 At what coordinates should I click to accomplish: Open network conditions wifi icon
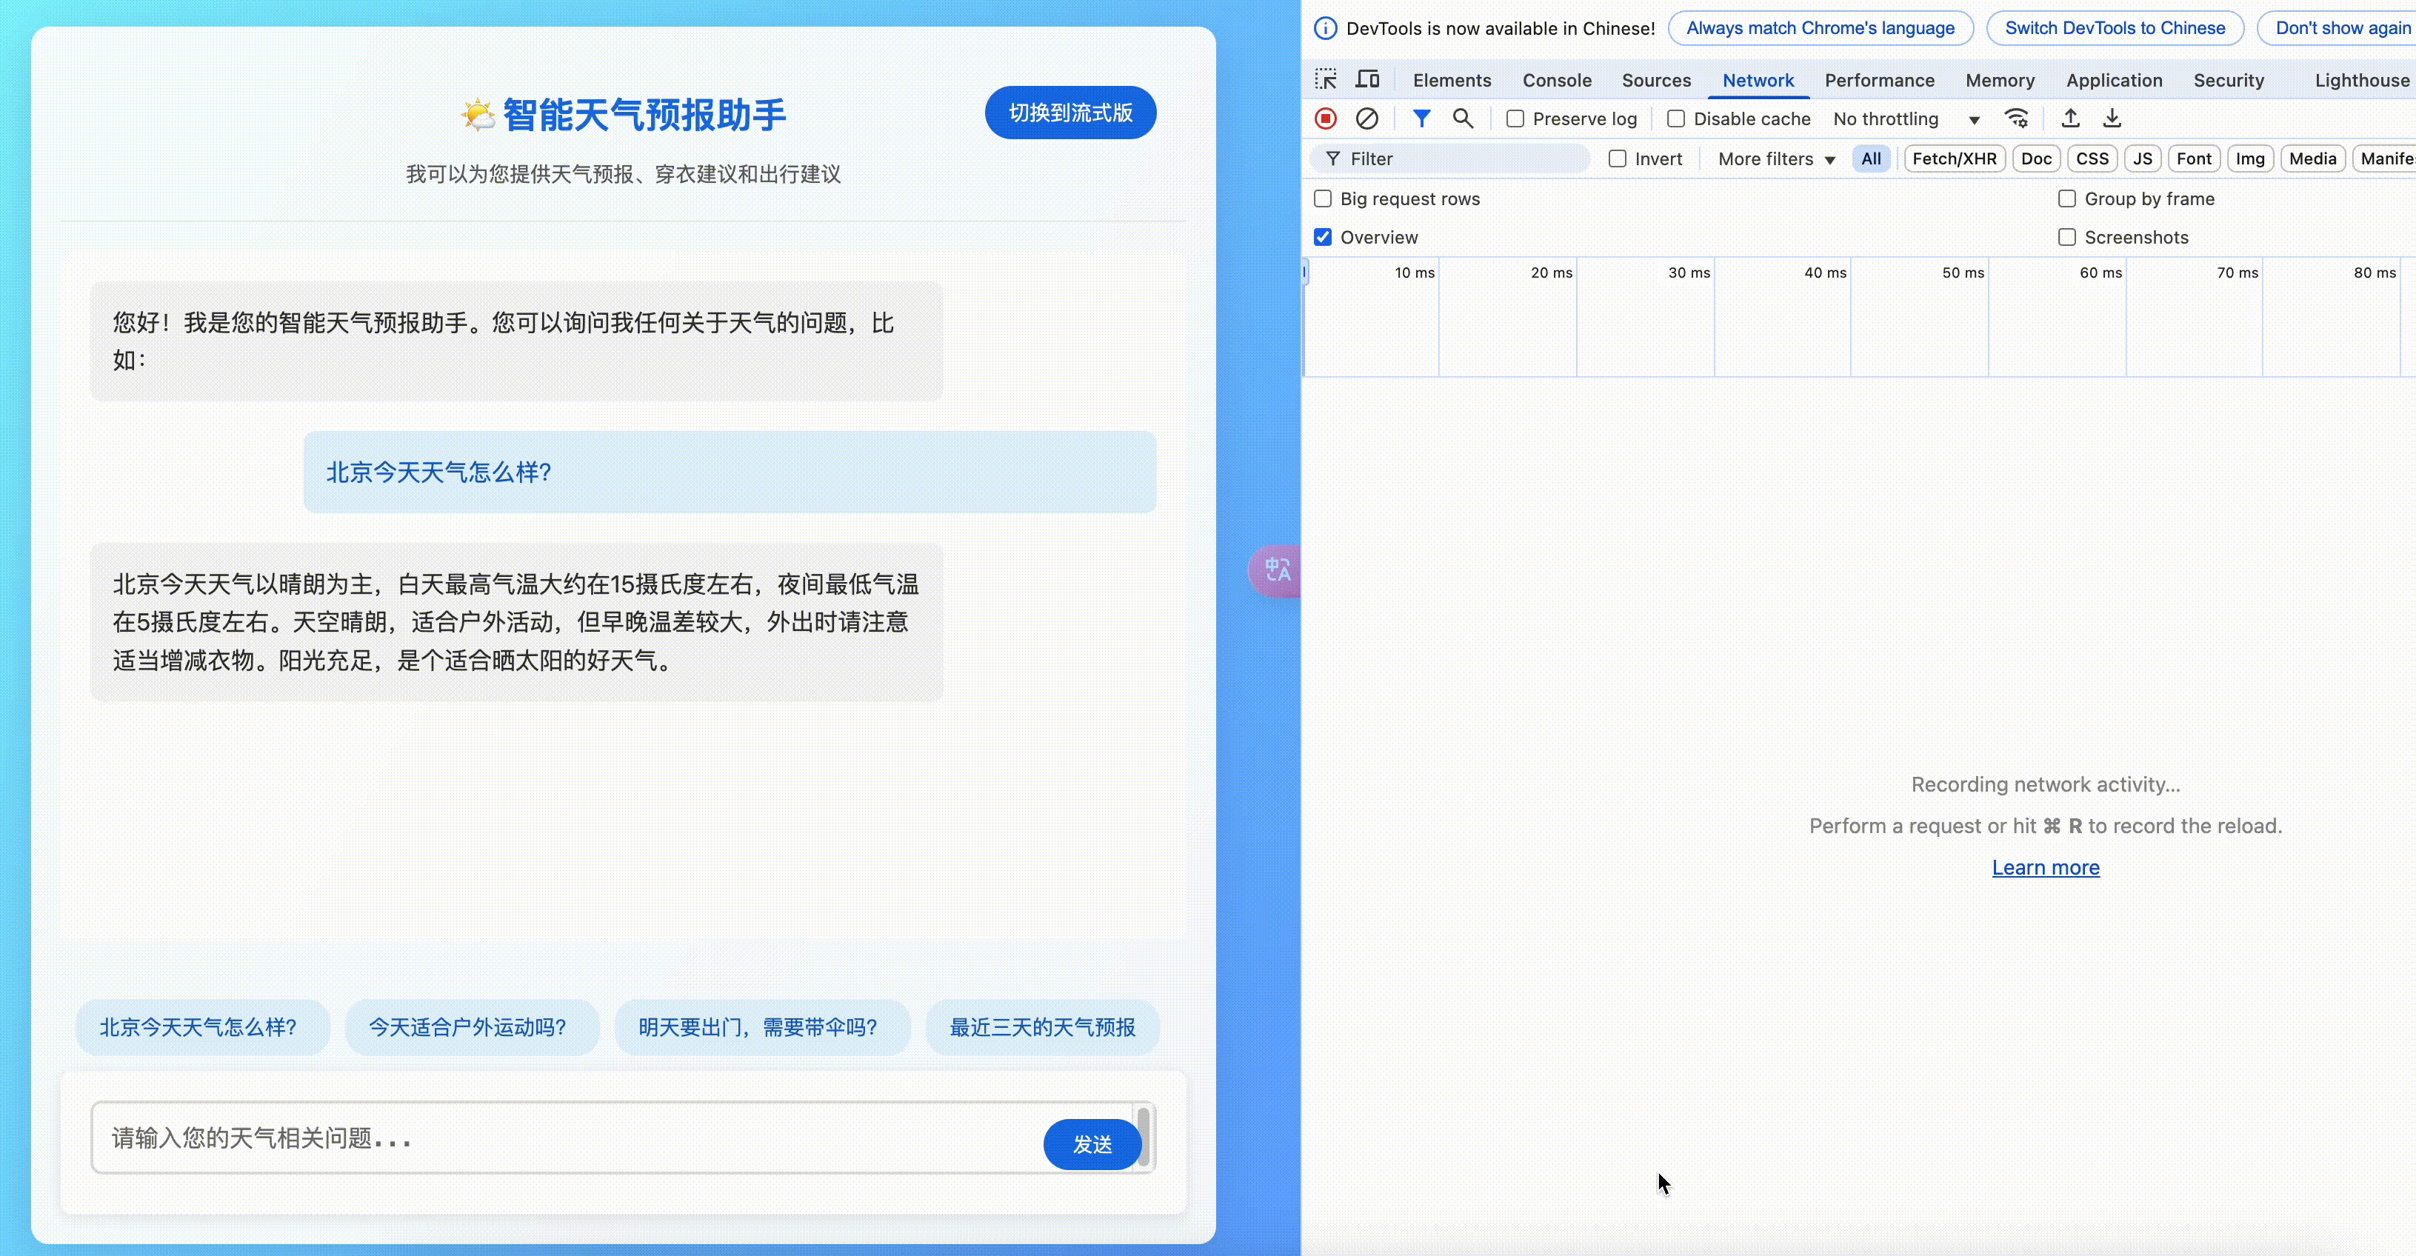click(x=2015, y=118)
